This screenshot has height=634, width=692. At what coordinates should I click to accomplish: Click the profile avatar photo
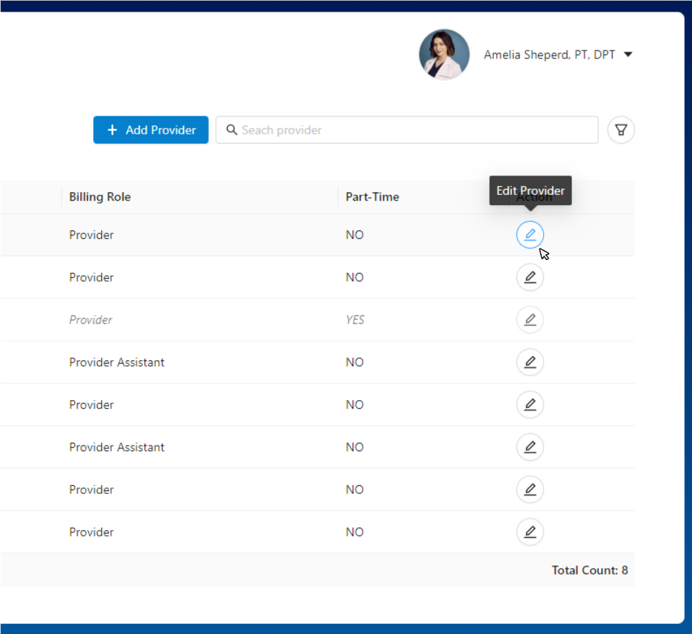tap(444, 54)
